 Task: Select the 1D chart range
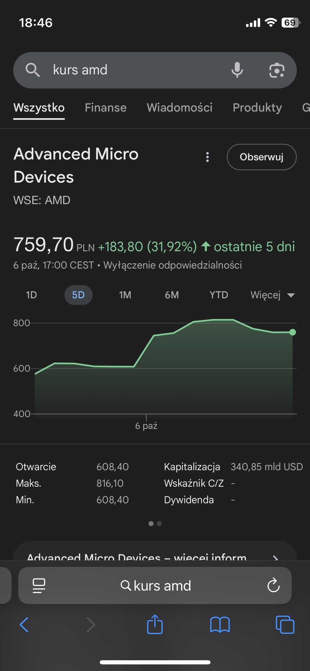(x=31, y=295)
